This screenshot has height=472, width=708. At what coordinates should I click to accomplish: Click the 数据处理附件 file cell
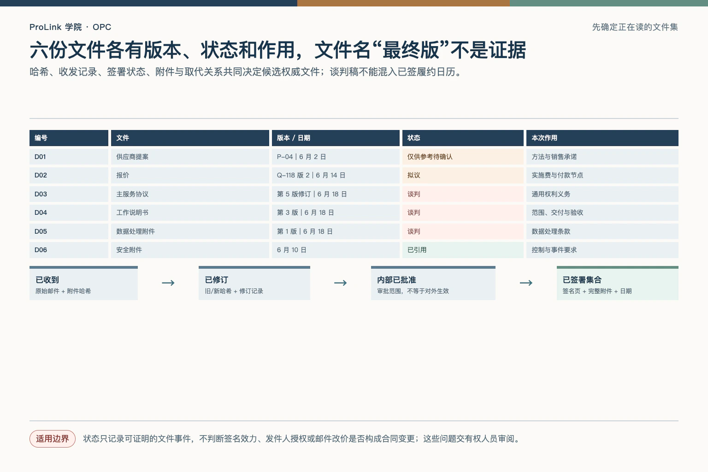click(190, 231)
